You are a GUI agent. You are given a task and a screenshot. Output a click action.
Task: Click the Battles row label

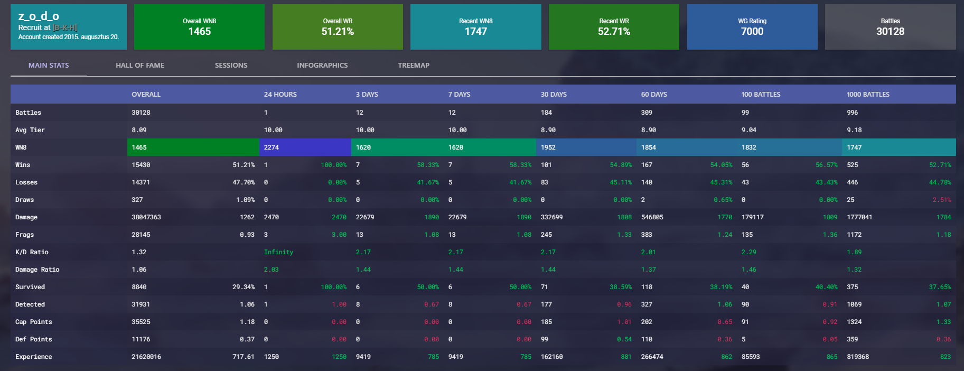click(28, 113)
